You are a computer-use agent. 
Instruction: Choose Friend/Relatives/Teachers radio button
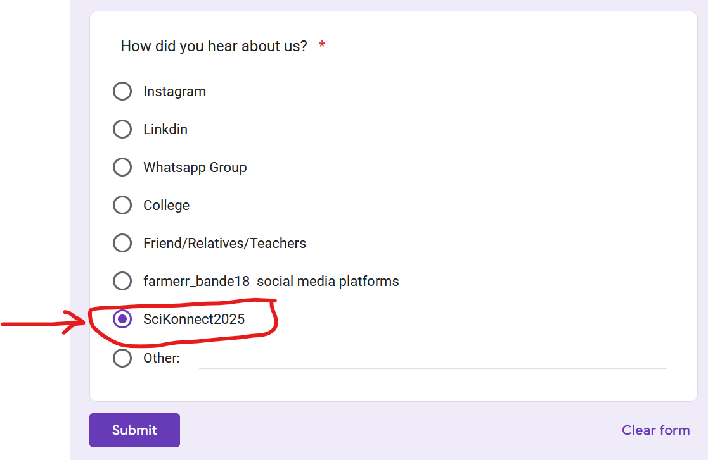122,243
